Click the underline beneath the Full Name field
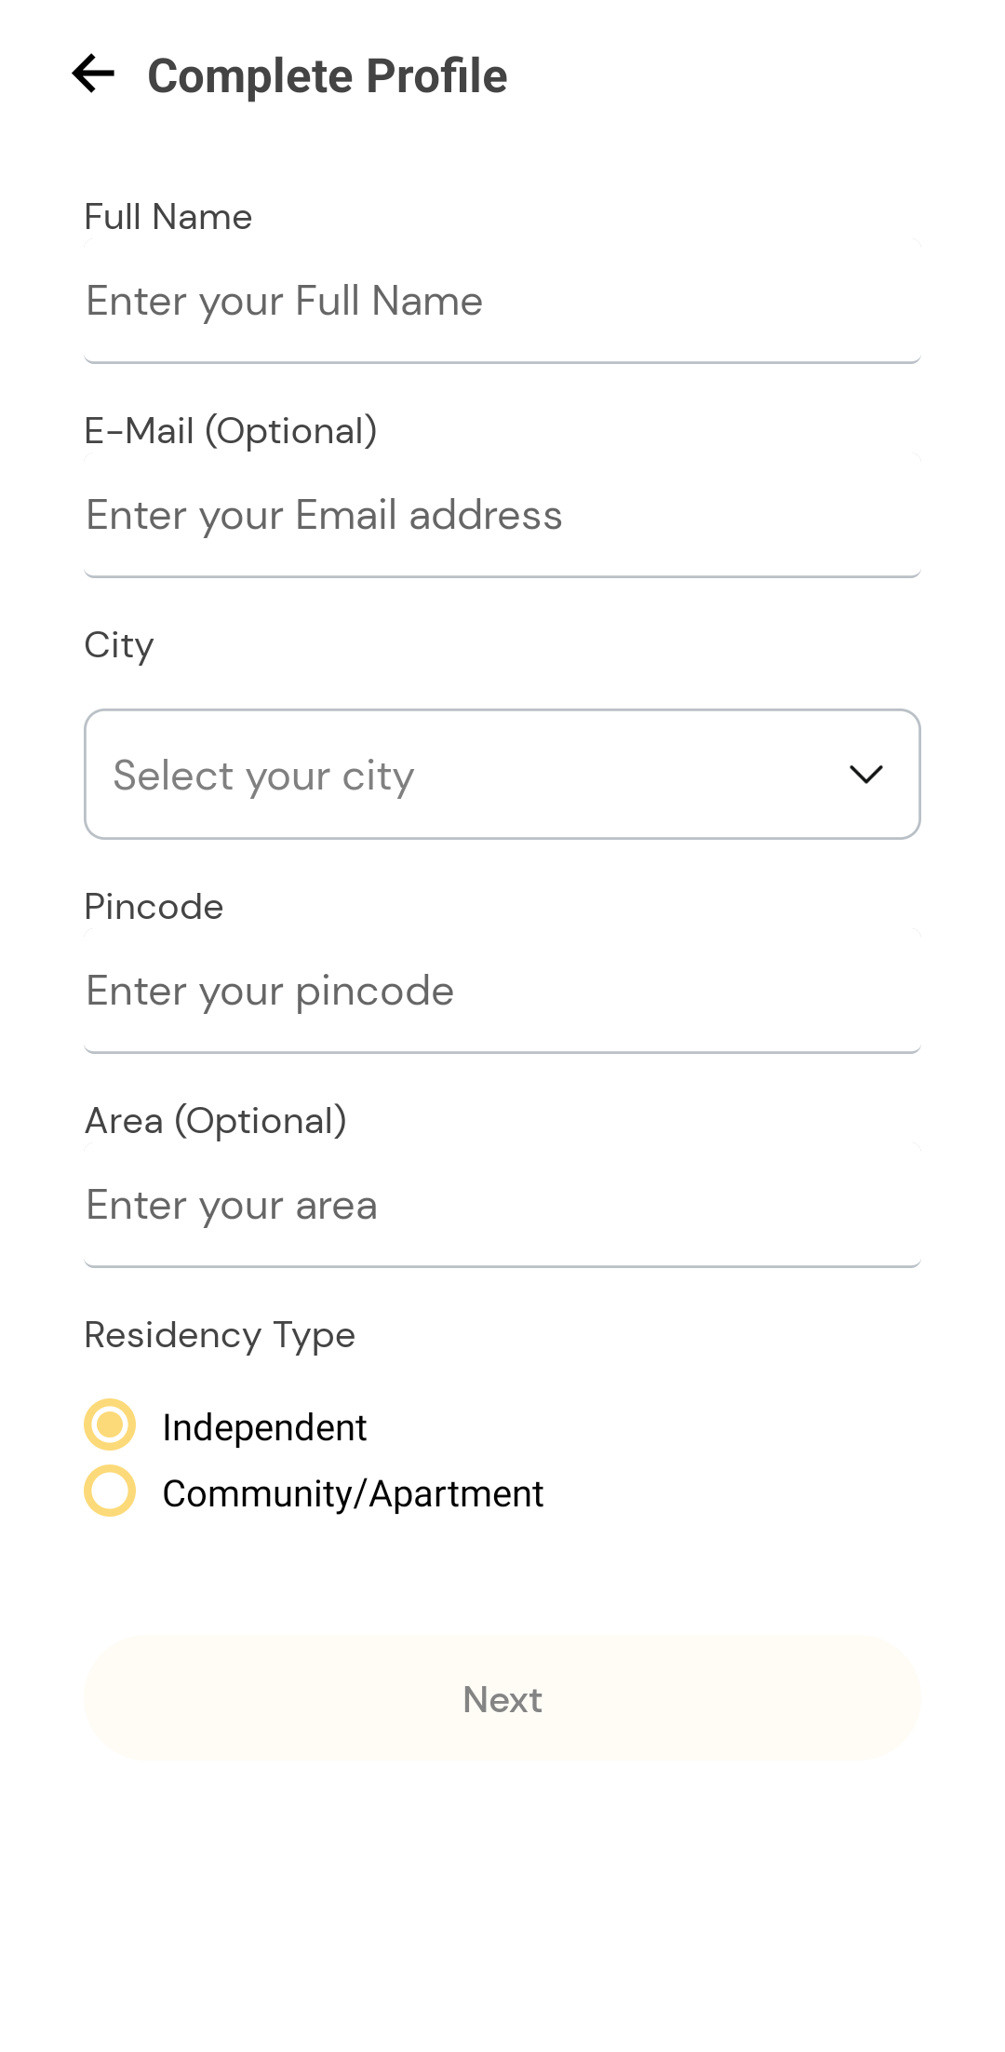 pyautogui.click(x=502, y=361)
